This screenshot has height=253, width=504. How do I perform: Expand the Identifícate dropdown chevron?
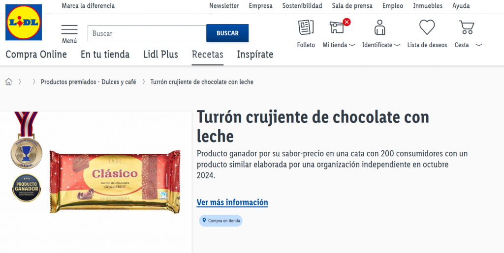[397, 45]
